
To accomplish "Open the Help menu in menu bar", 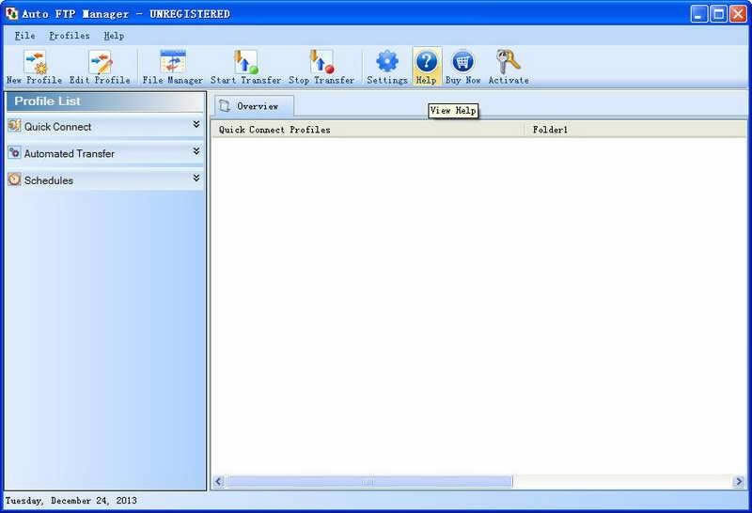I will point(114,36).
